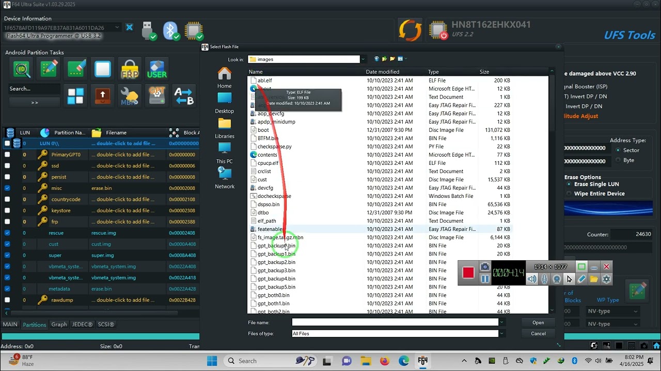The width and height of the screenshot is (661, 371).
Task: Select the write partition pencil icon
Action: [49, 69]
